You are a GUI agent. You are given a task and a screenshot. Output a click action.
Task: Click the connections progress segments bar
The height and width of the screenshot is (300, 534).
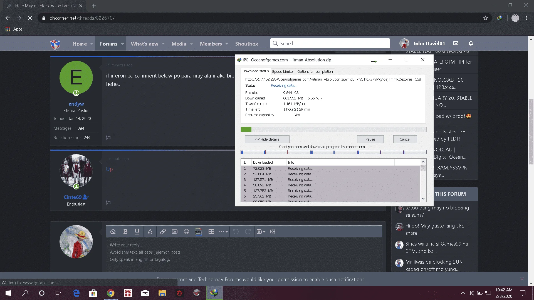coord(333,152)
